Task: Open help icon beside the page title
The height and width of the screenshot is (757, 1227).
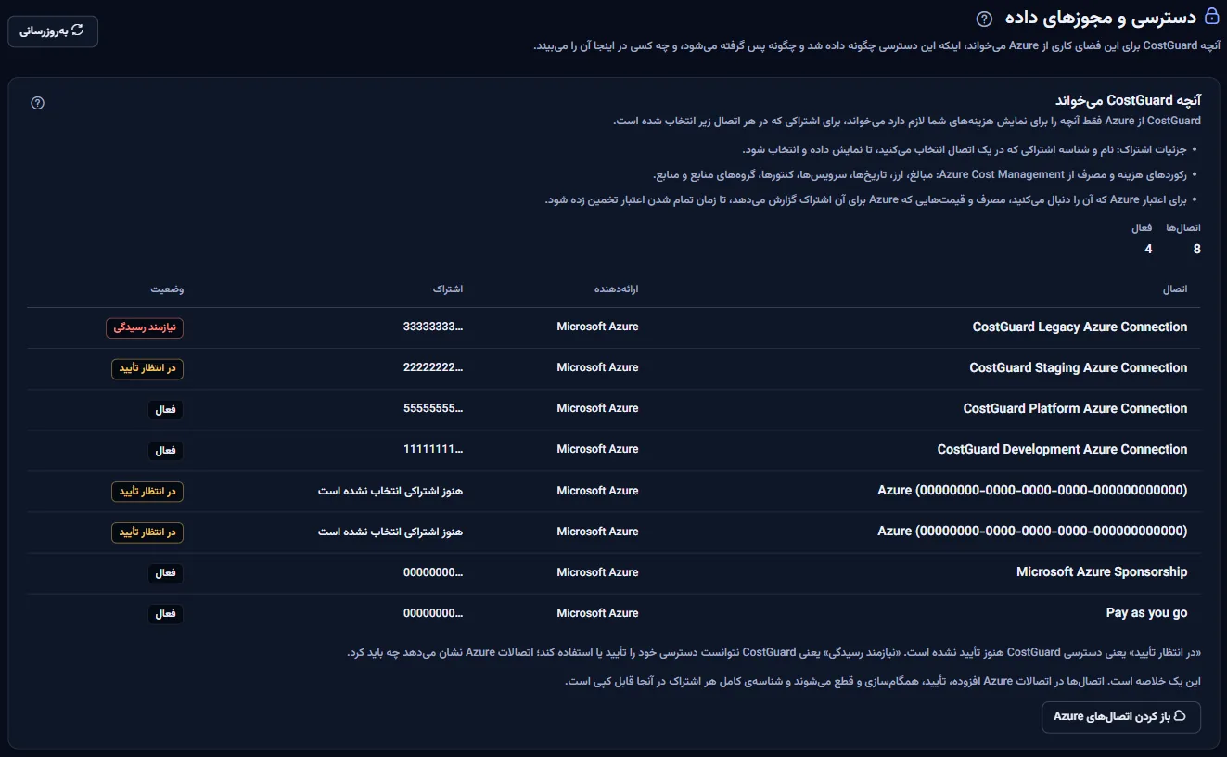Action: click(x=984, y=19)
